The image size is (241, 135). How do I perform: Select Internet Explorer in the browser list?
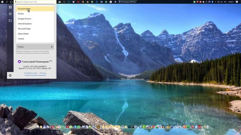(35, 24)
